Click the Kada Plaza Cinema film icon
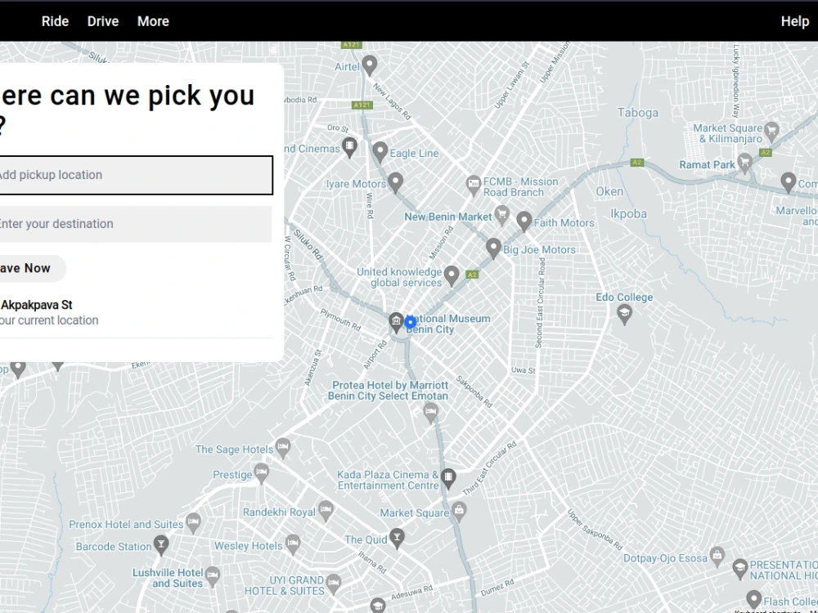This screenshot has width=818, height=613. (x=448, y=478)
